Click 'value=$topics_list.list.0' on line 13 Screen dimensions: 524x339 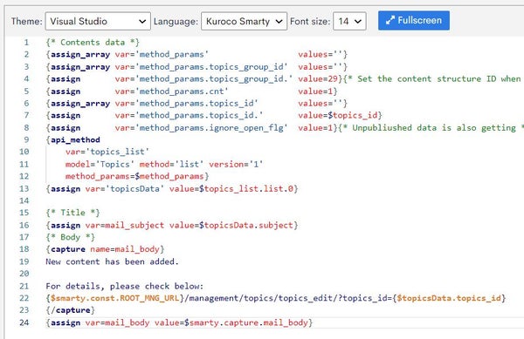coord(231,188)
